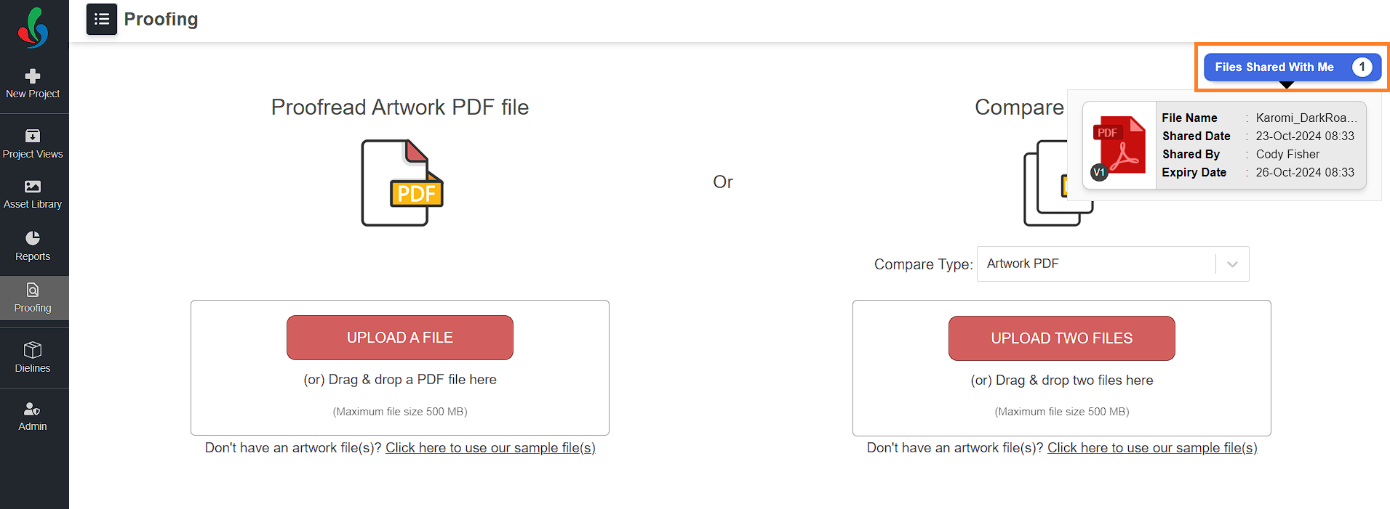Screen dimensions: 1390x509
Task: Click the UPLOAD TWO FILES button
Action: 1062,338
